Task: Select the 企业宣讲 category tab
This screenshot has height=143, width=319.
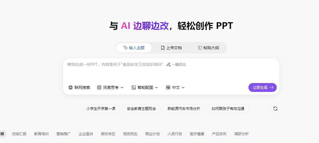Action: point(86,134)
